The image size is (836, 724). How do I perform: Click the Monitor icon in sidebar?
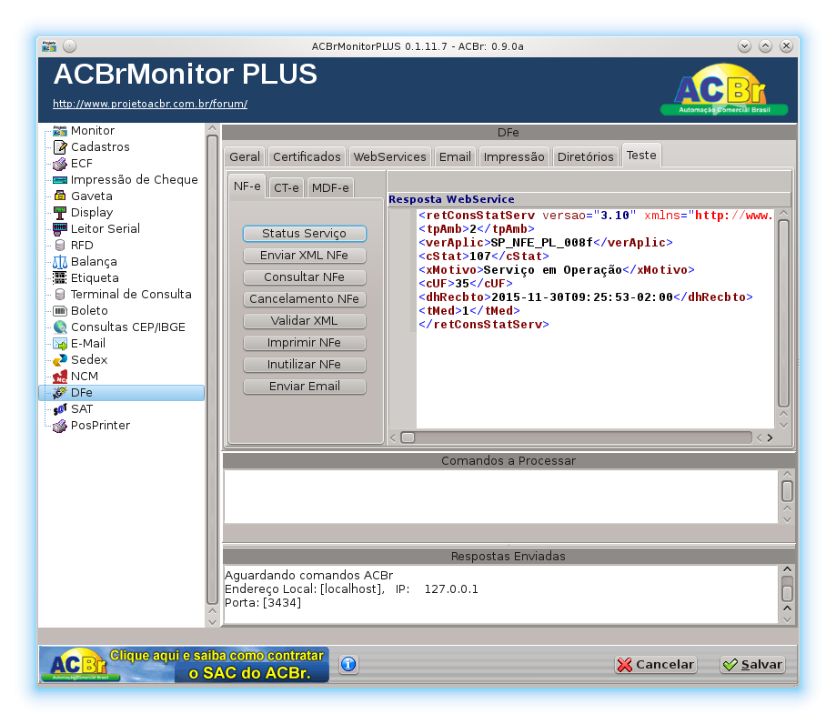tap(60, 131)
